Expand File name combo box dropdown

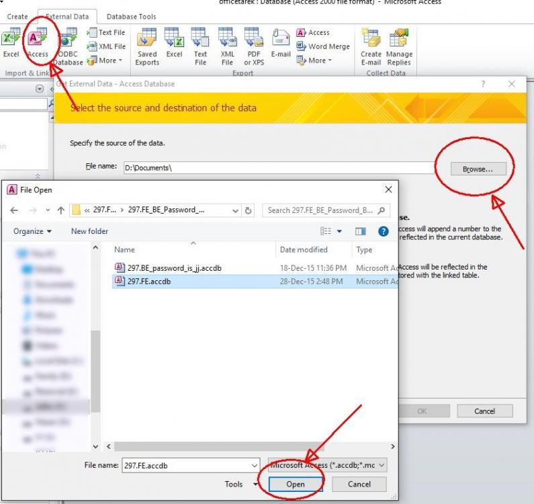[x=255, y=466]
